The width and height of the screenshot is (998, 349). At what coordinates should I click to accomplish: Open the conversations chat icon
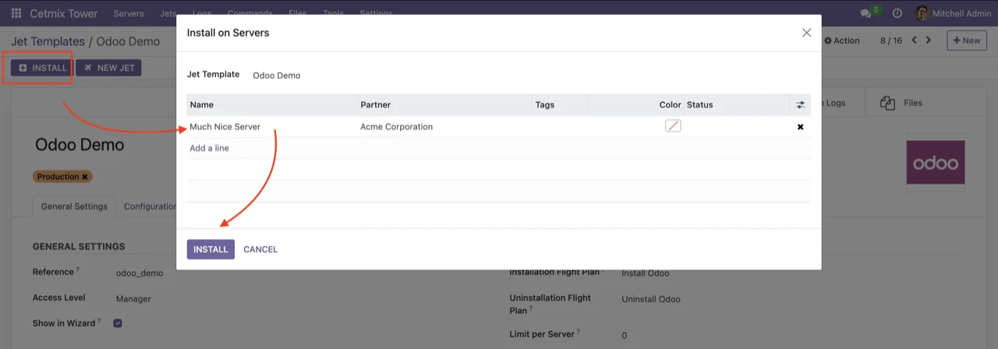[865, 13]
